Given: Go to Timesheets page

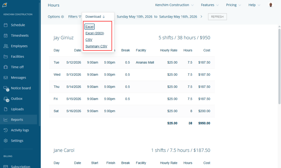Looking at the screenshot, I should pyautogui.click(x=20, y=36).
